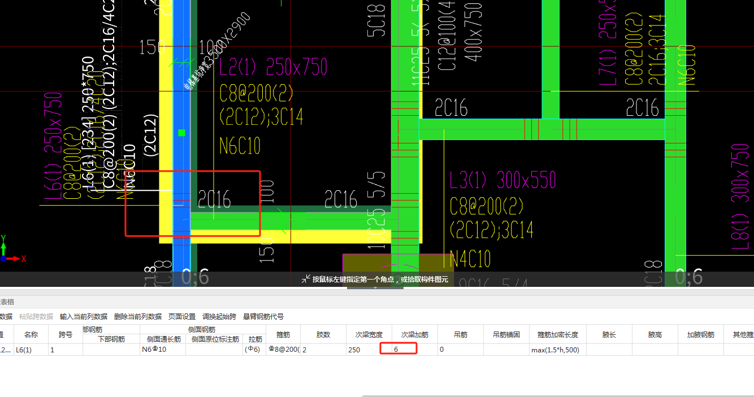Click the L6(1) name cell
Screen dimensions: 754x397
pyautogui.click(x=31, y=350)
